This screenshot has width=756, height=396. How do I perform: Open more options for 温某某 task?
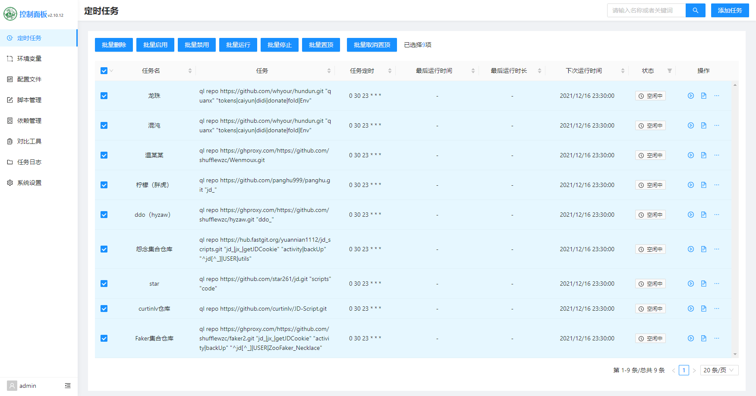pyautogui.click(x=716, y=155)
